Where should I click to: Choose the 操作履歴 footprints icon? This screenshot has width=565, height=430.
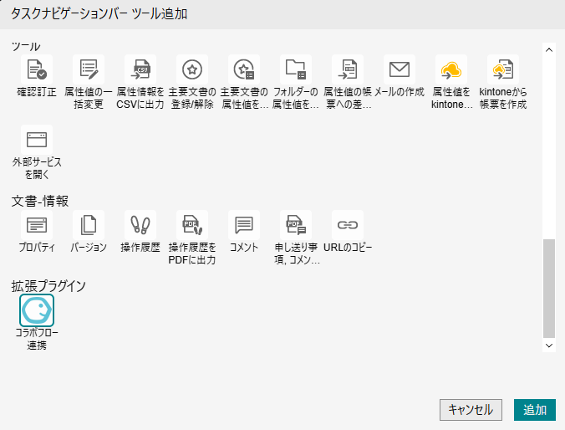140,225
